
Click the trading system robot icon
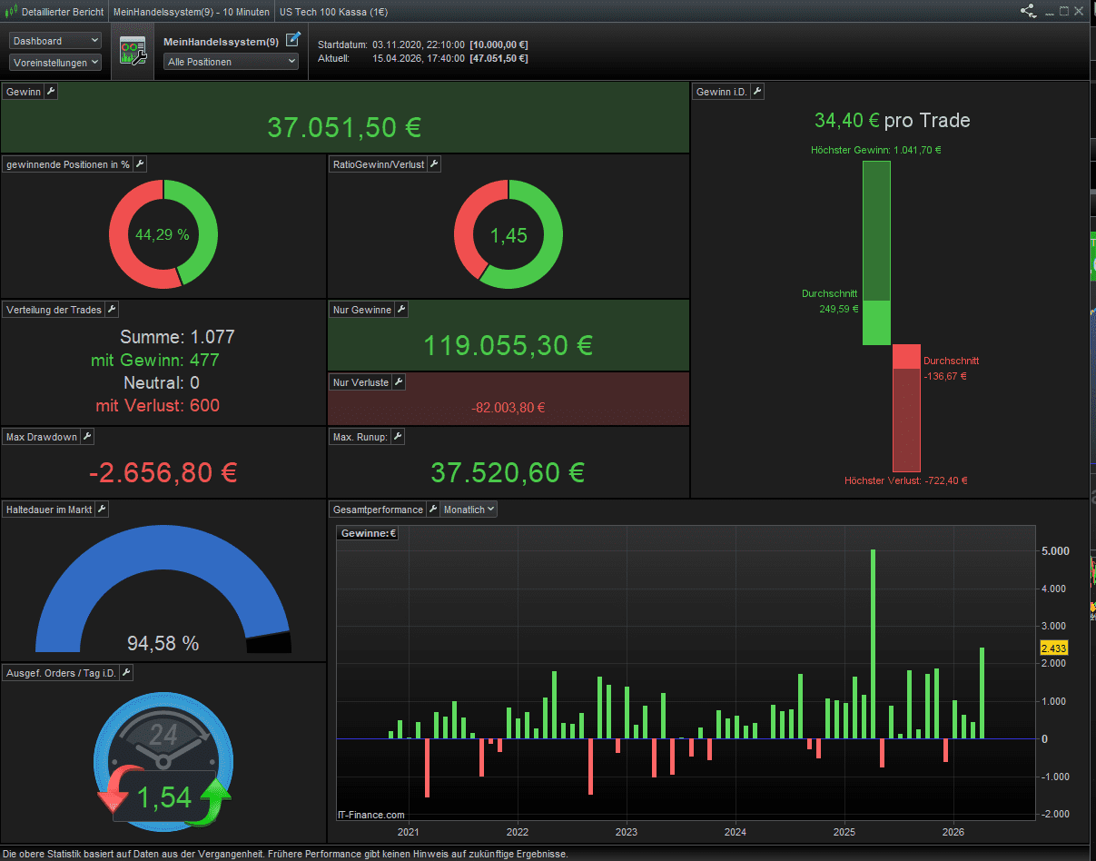(133, 52)
